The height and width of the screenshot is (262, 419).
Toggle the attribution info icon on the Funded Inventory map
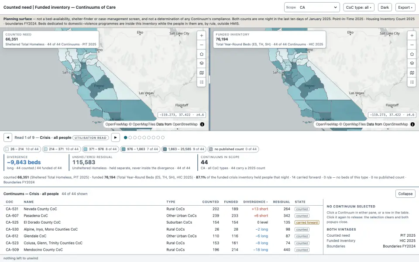click(412, 124)
